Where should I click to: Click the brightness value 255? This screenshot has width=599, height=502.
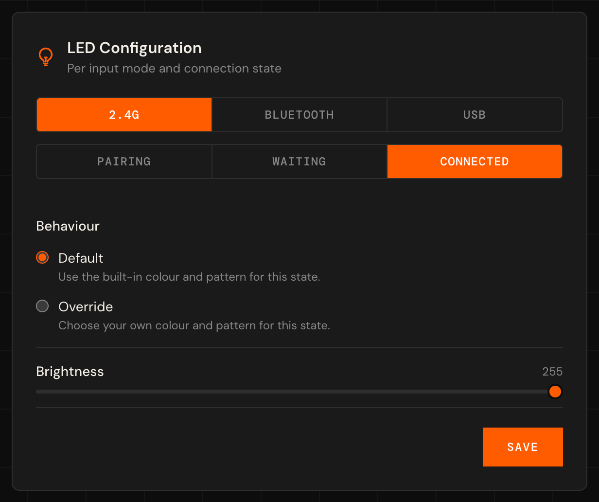[552, 372]
